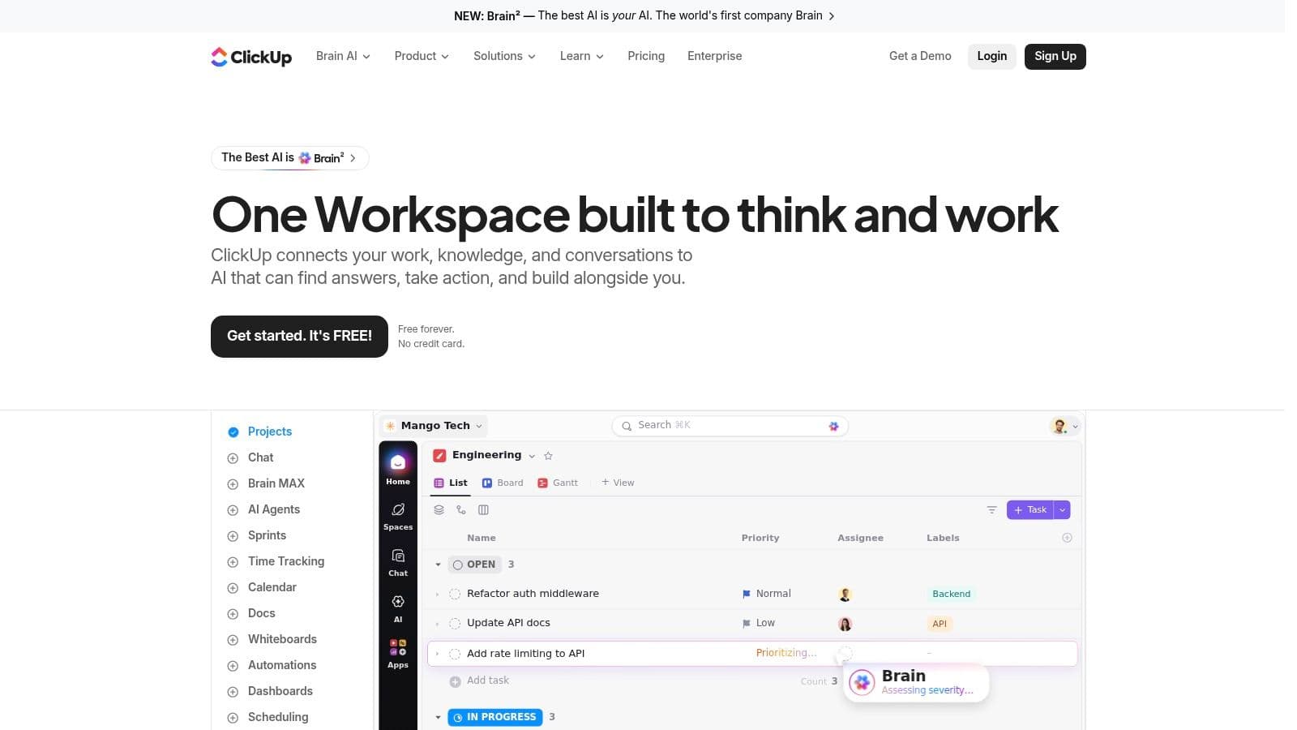
Task: Click the group-by layers icon in the toolbar
Action: click(x=439, y=510)
